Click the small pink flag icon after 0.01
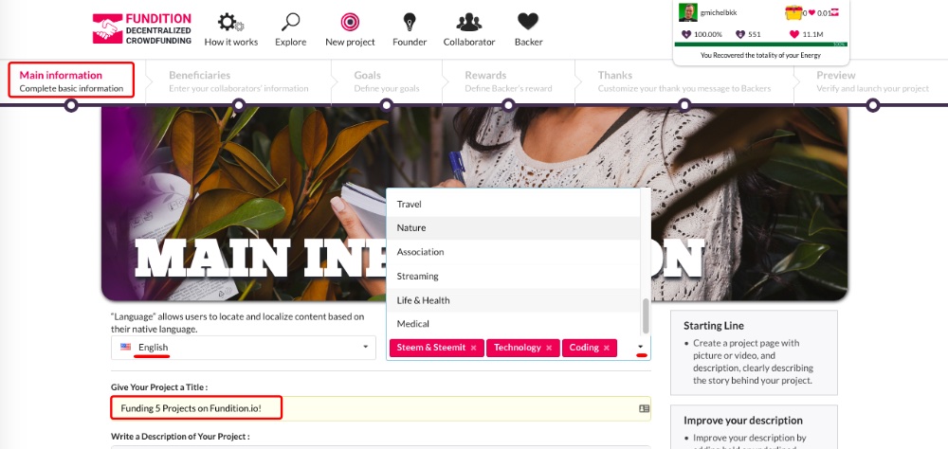 835,12
